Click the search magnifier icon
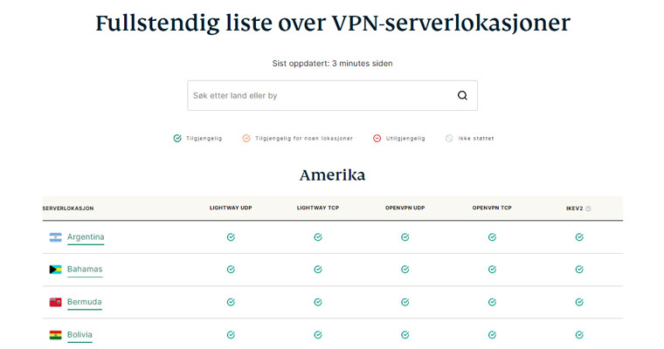Screen dimensions: 664x349 [x=462, y=96]
